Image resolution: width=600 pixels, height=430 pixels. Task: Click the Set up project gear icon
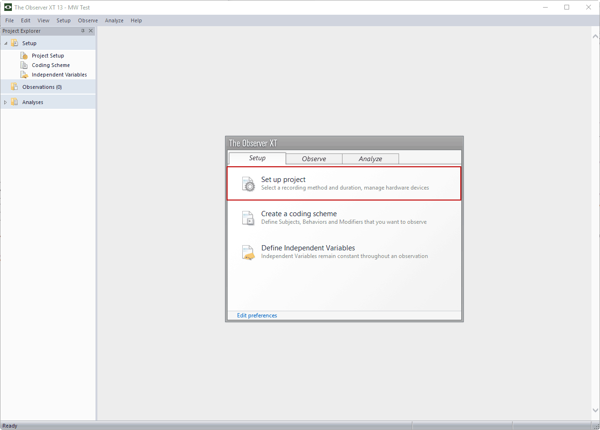point(248,184)
